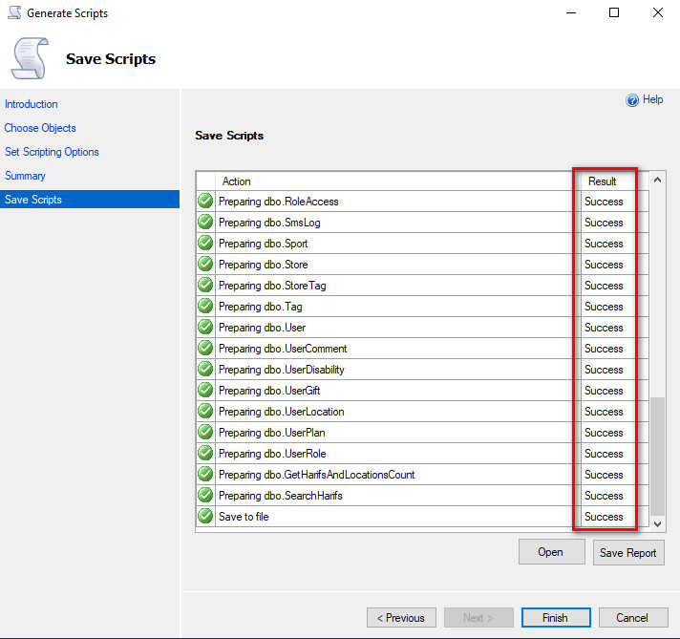Click the green check icon for dbo.RoleAccess
Screen dimensions: 680x639
pyautogui.click(x=205, y=201)
